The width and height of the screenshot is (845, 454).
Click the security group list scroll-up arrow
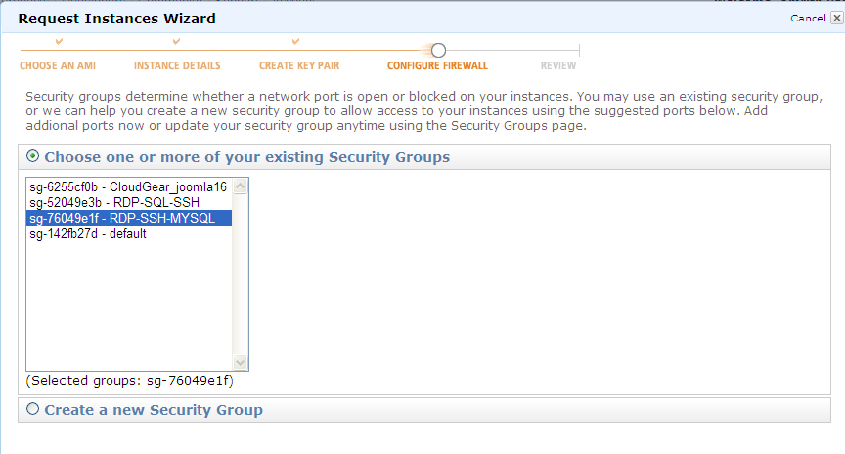click(x=240, y=186)
